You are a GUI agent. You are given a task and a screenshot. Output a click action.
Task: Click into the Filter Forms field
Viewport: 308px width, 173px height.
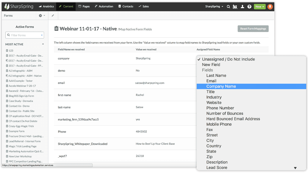(x=25, y=35)
